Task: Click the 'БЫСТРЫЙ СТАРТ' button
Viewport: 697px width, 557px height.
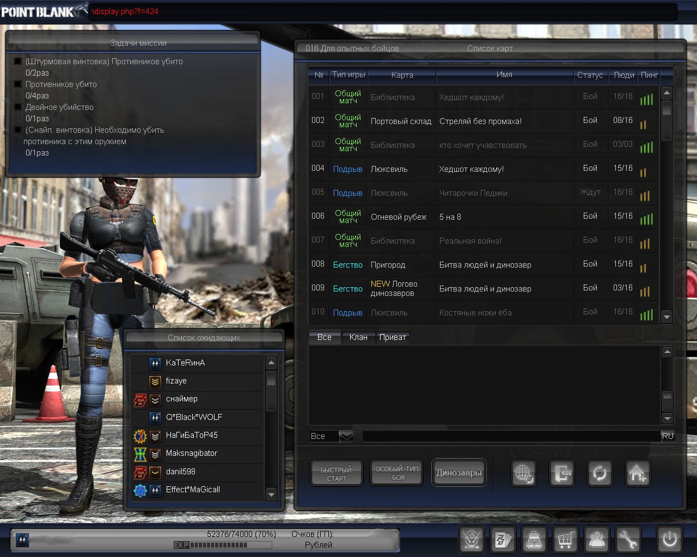Action: click(337, 473)
